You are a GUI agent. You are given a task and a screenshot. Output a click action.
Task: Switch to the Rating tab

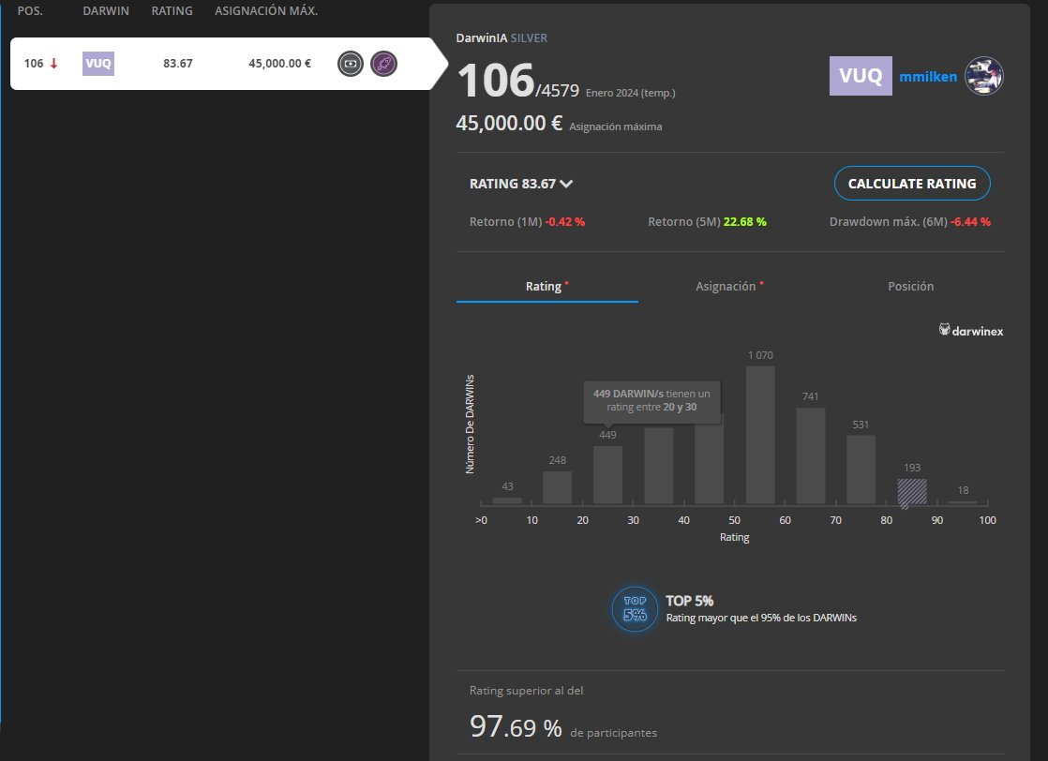click(546, 286)
